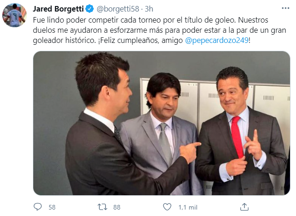296x216 pixels.
Task: Follow the @pepecardozo249 mention link
Action: (x=217, y=40)
